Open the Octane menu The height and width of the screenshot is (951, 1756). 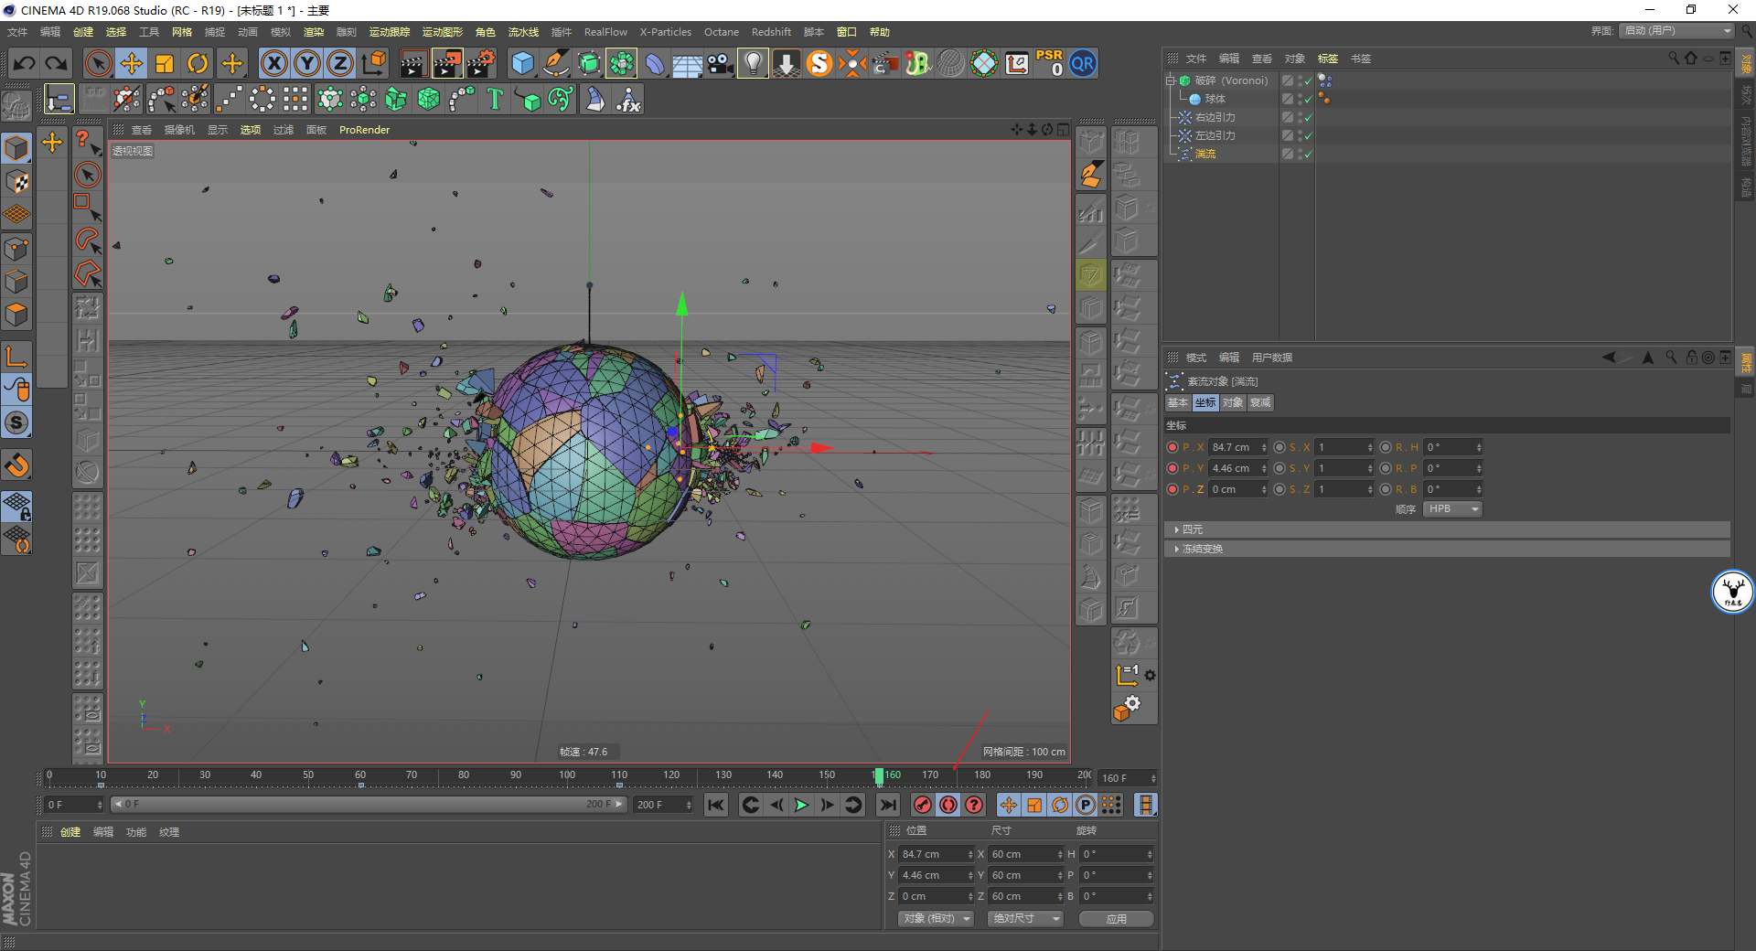click(x=721, y=32)
